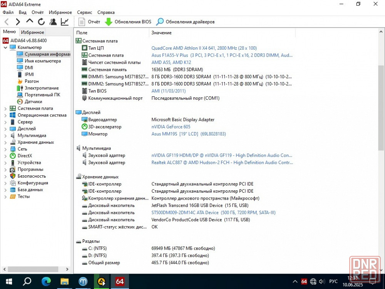Select the DMI monitor icon item
Screen dimensions: 385x289
[x=20, y=67]
